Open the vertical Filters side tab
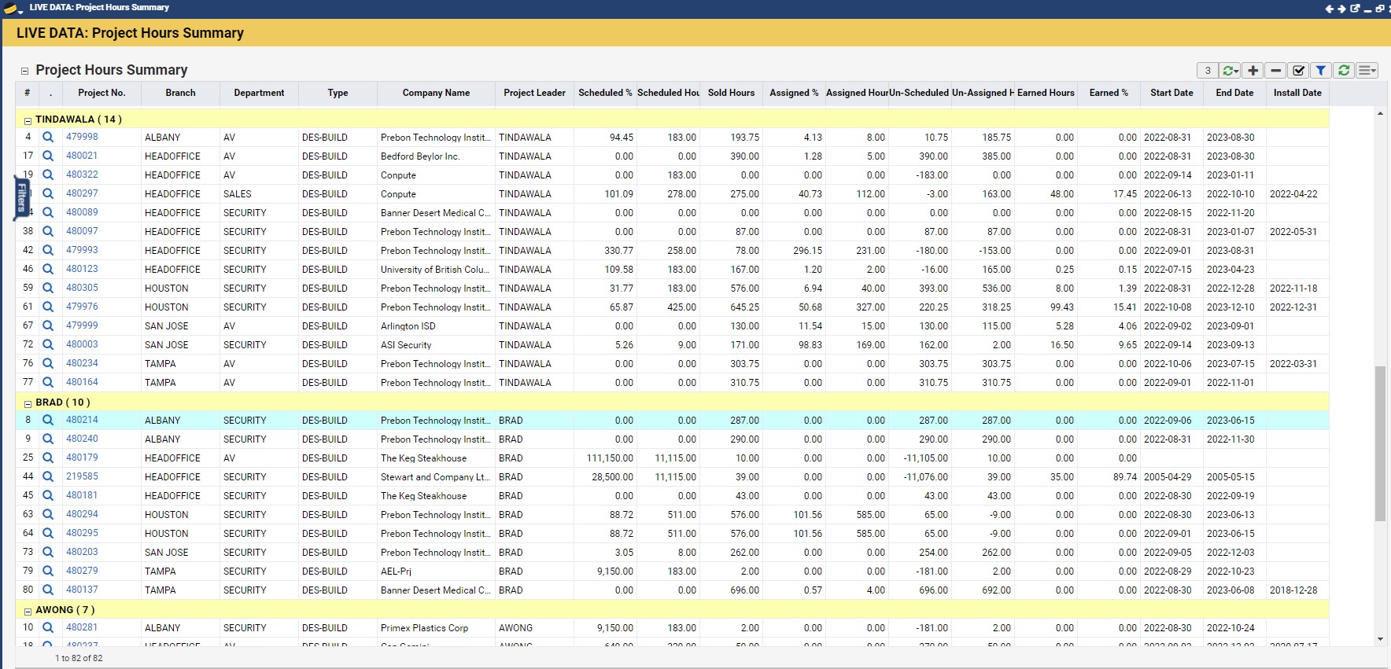This screenshot has width=1391, height=669. pyautogui.click(x=21, y=197)
